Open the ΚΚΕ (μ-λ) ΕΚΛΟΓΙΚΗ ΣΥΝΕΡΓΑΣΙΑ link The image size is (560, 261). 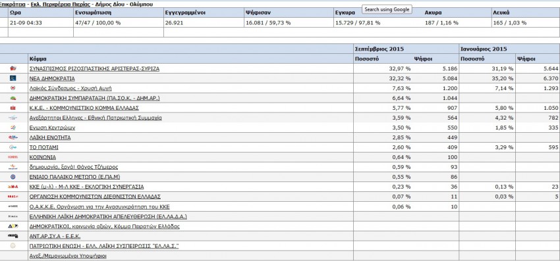tap(87, 187)
